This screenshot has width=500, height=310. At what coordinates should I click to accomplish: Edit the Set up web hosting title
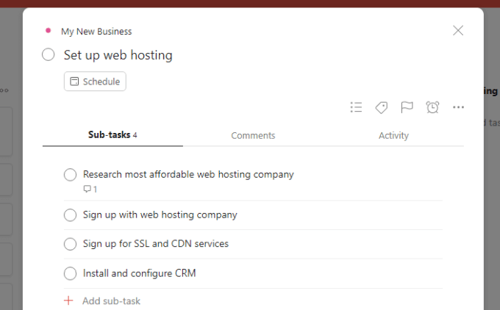[118, 55]
